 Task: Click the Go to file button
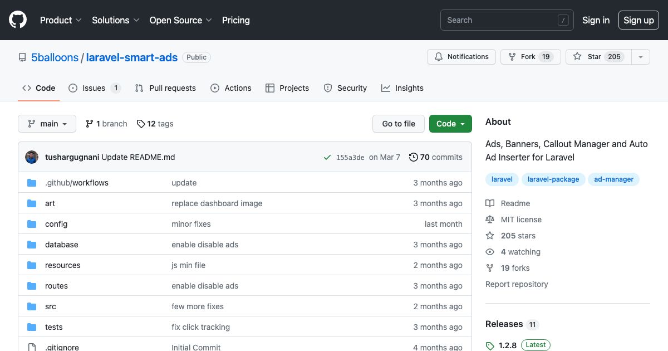click(x=398, y=124)
